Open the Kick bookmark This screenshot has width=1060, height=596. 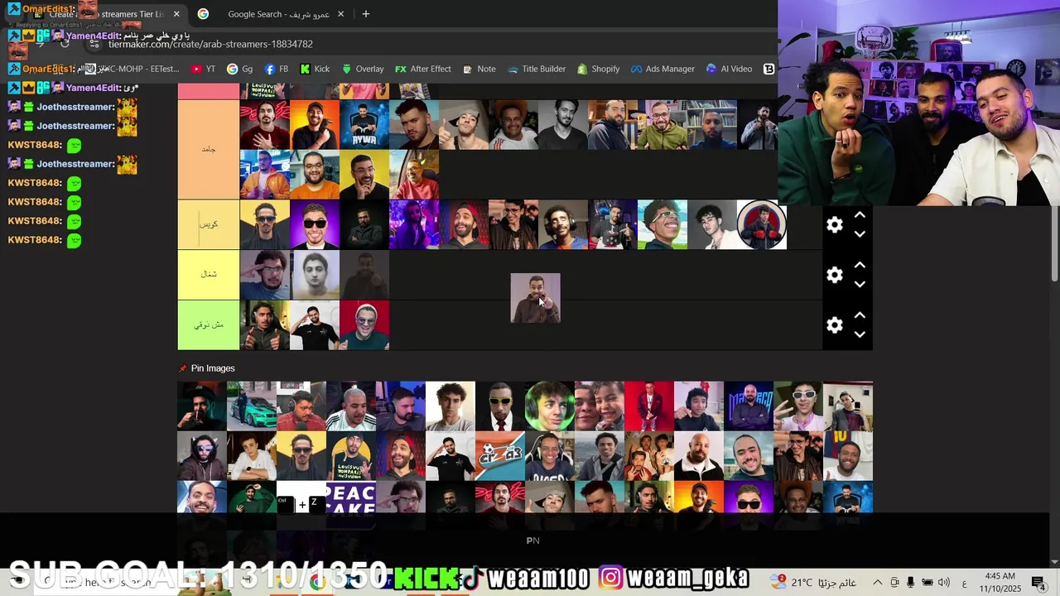315,69
